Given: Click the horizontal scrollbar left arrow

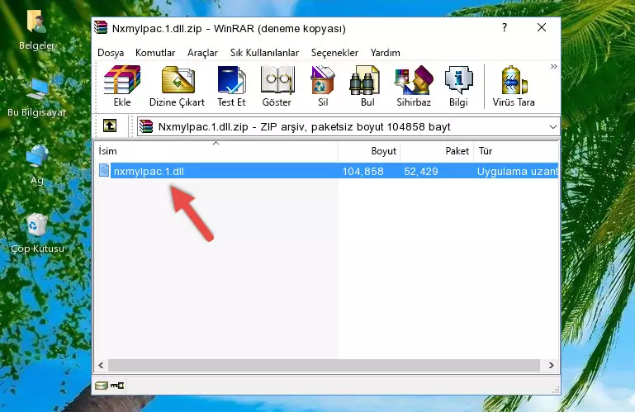Looking at the screenshot, I should pos(101,366).
